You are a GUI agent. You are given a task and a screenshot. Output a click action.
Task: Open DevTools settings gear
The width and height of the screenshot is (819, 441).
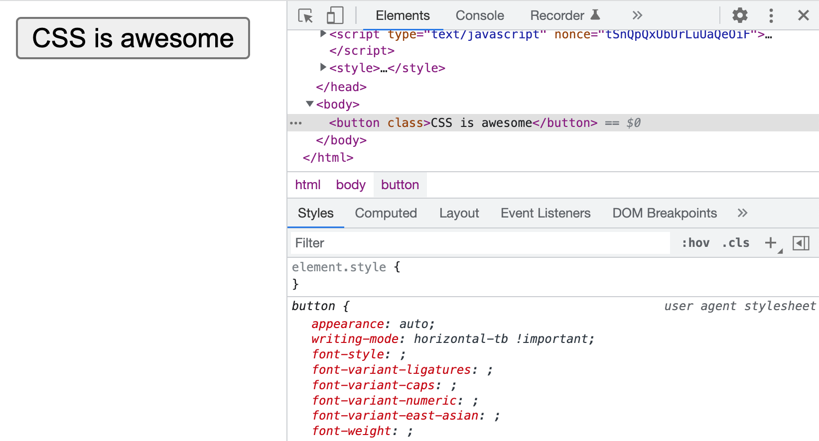(740, 16)
